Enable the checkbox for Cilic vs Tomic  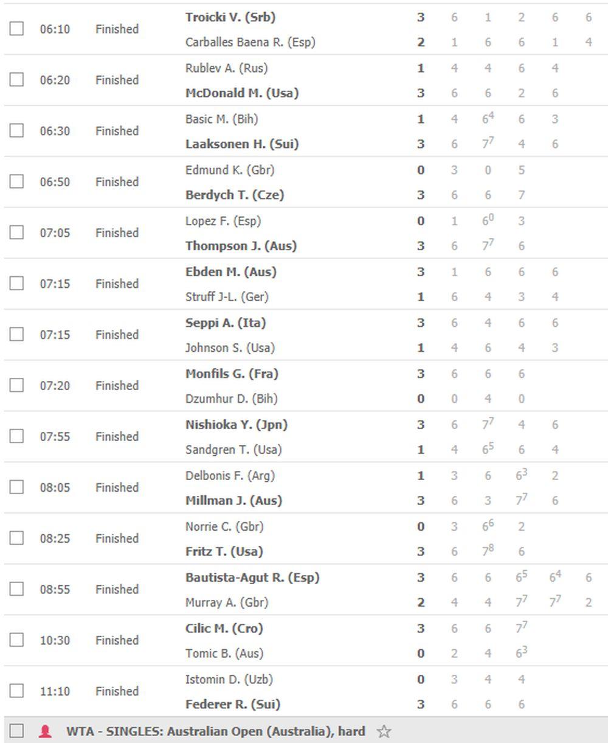tap(16, 640)
